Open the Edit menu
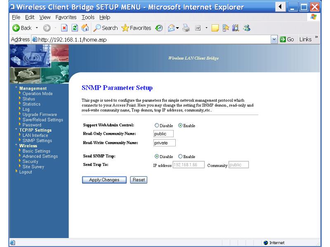The width and height of the screenshot is (330, 247). pyautogui.click(x=30, y=17)
